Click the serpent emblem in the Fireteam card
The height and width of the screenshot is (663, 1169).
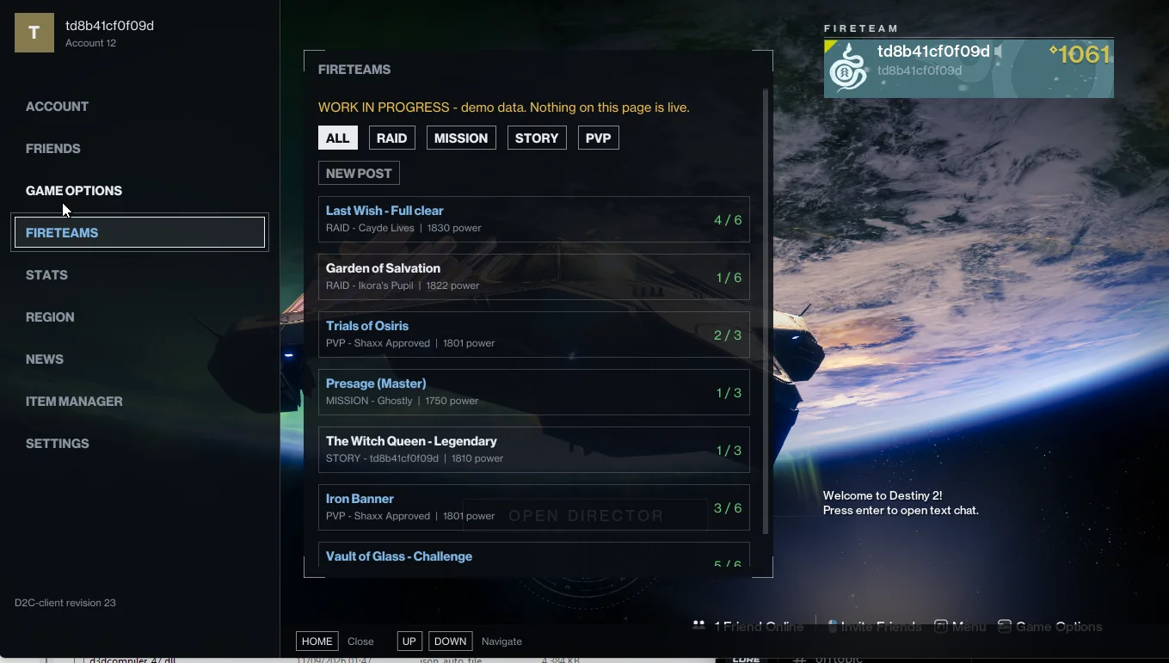847,67
